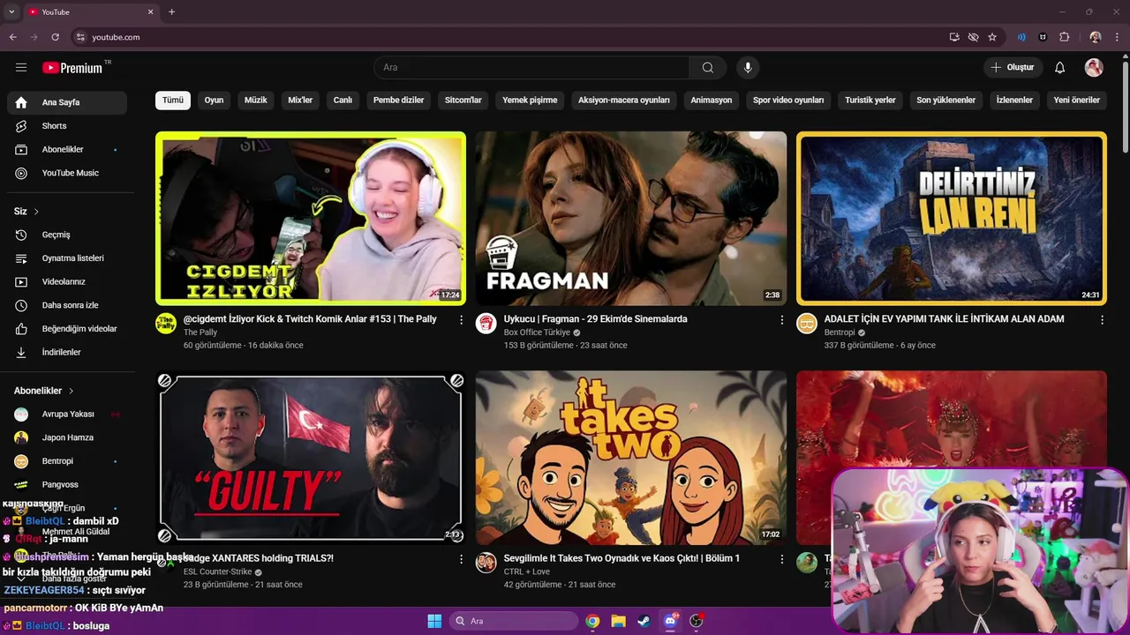Open the YouTube hamburger guide menu

pos(21,67)
